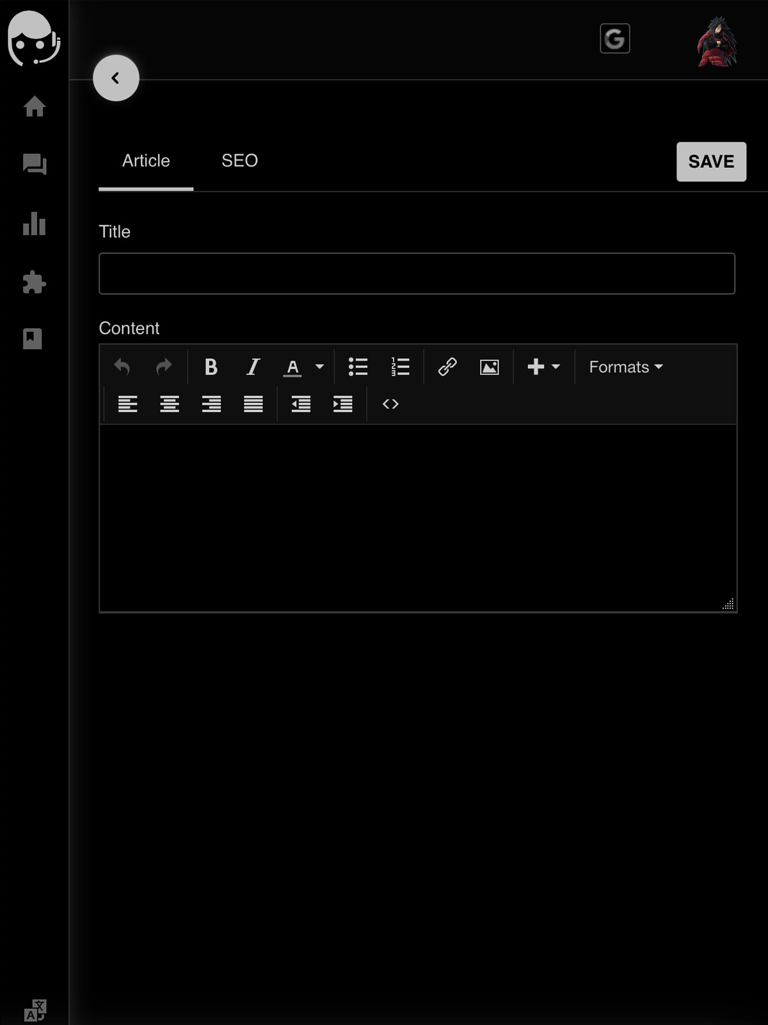The width and height of the screenshot is (768, 1025).
Task: Center align the text
Action: click(170, 404)
